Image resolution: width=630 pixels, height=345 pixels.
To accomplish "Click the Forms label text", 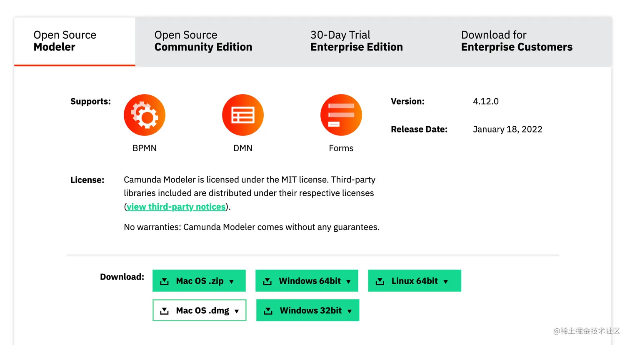I will (341, 148).
